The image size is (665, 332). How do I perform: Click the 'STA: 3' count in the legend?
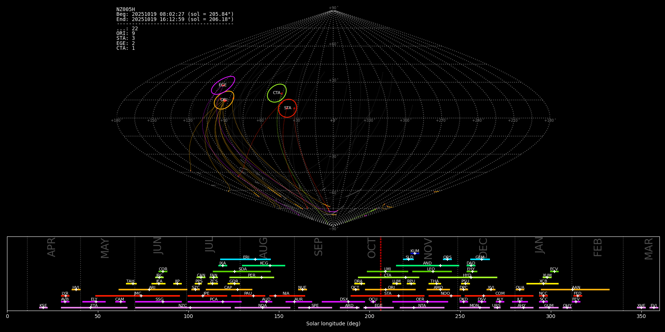126,38
